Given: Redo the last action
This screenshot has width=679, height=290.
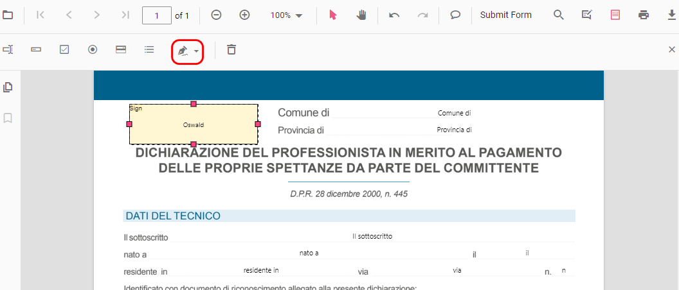Looking at the screenshot, I should (x=422, y=15).
